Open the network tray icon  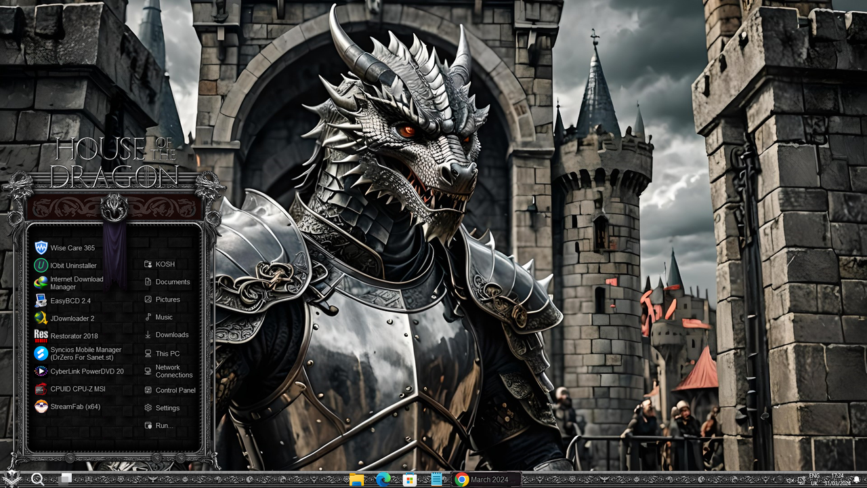click(x=801, y=480)
